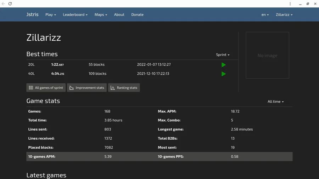Expand the Leaderboard menu

pyautogui.click(x=75, y=15)
